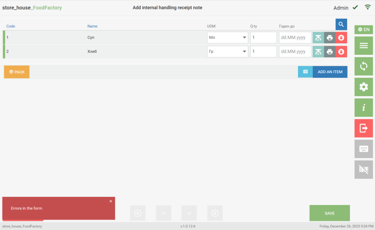Switch language with the EN button

point(363,30)
